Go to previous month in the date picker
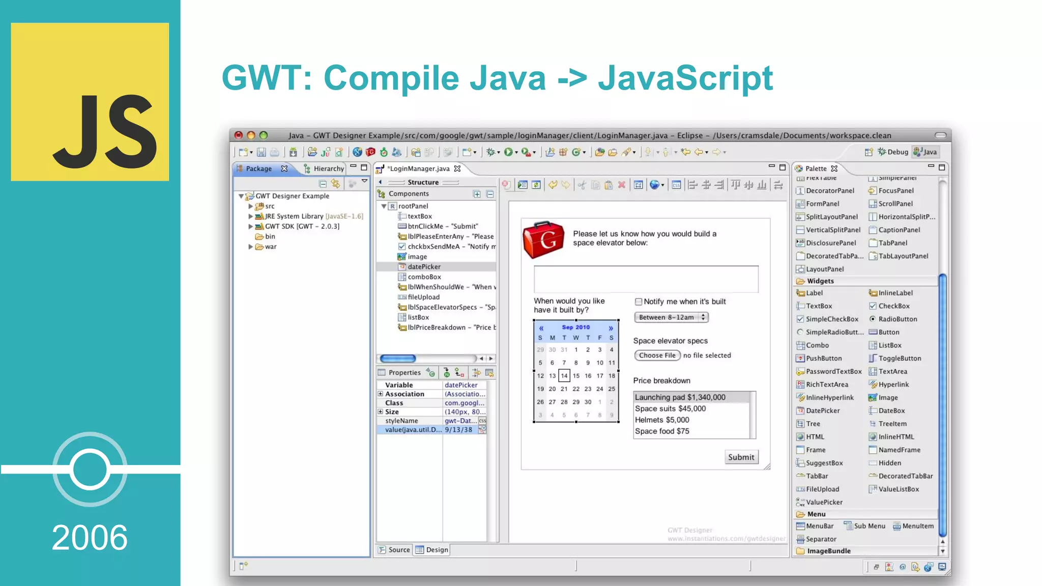Screen dimensions: 1042x586 (x=541, y=328)
